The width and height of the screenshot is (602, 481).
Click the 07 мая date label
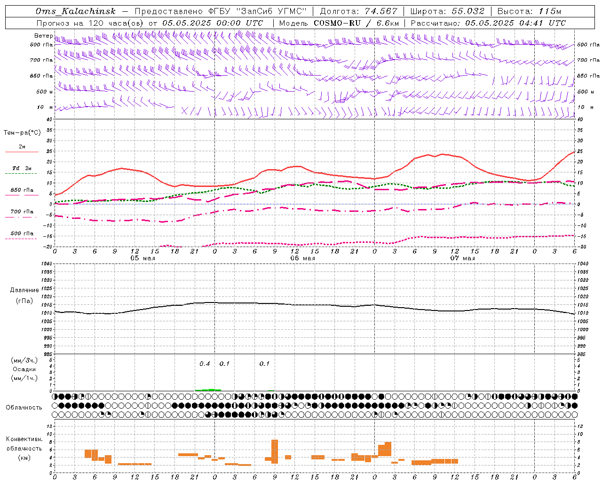463,258
